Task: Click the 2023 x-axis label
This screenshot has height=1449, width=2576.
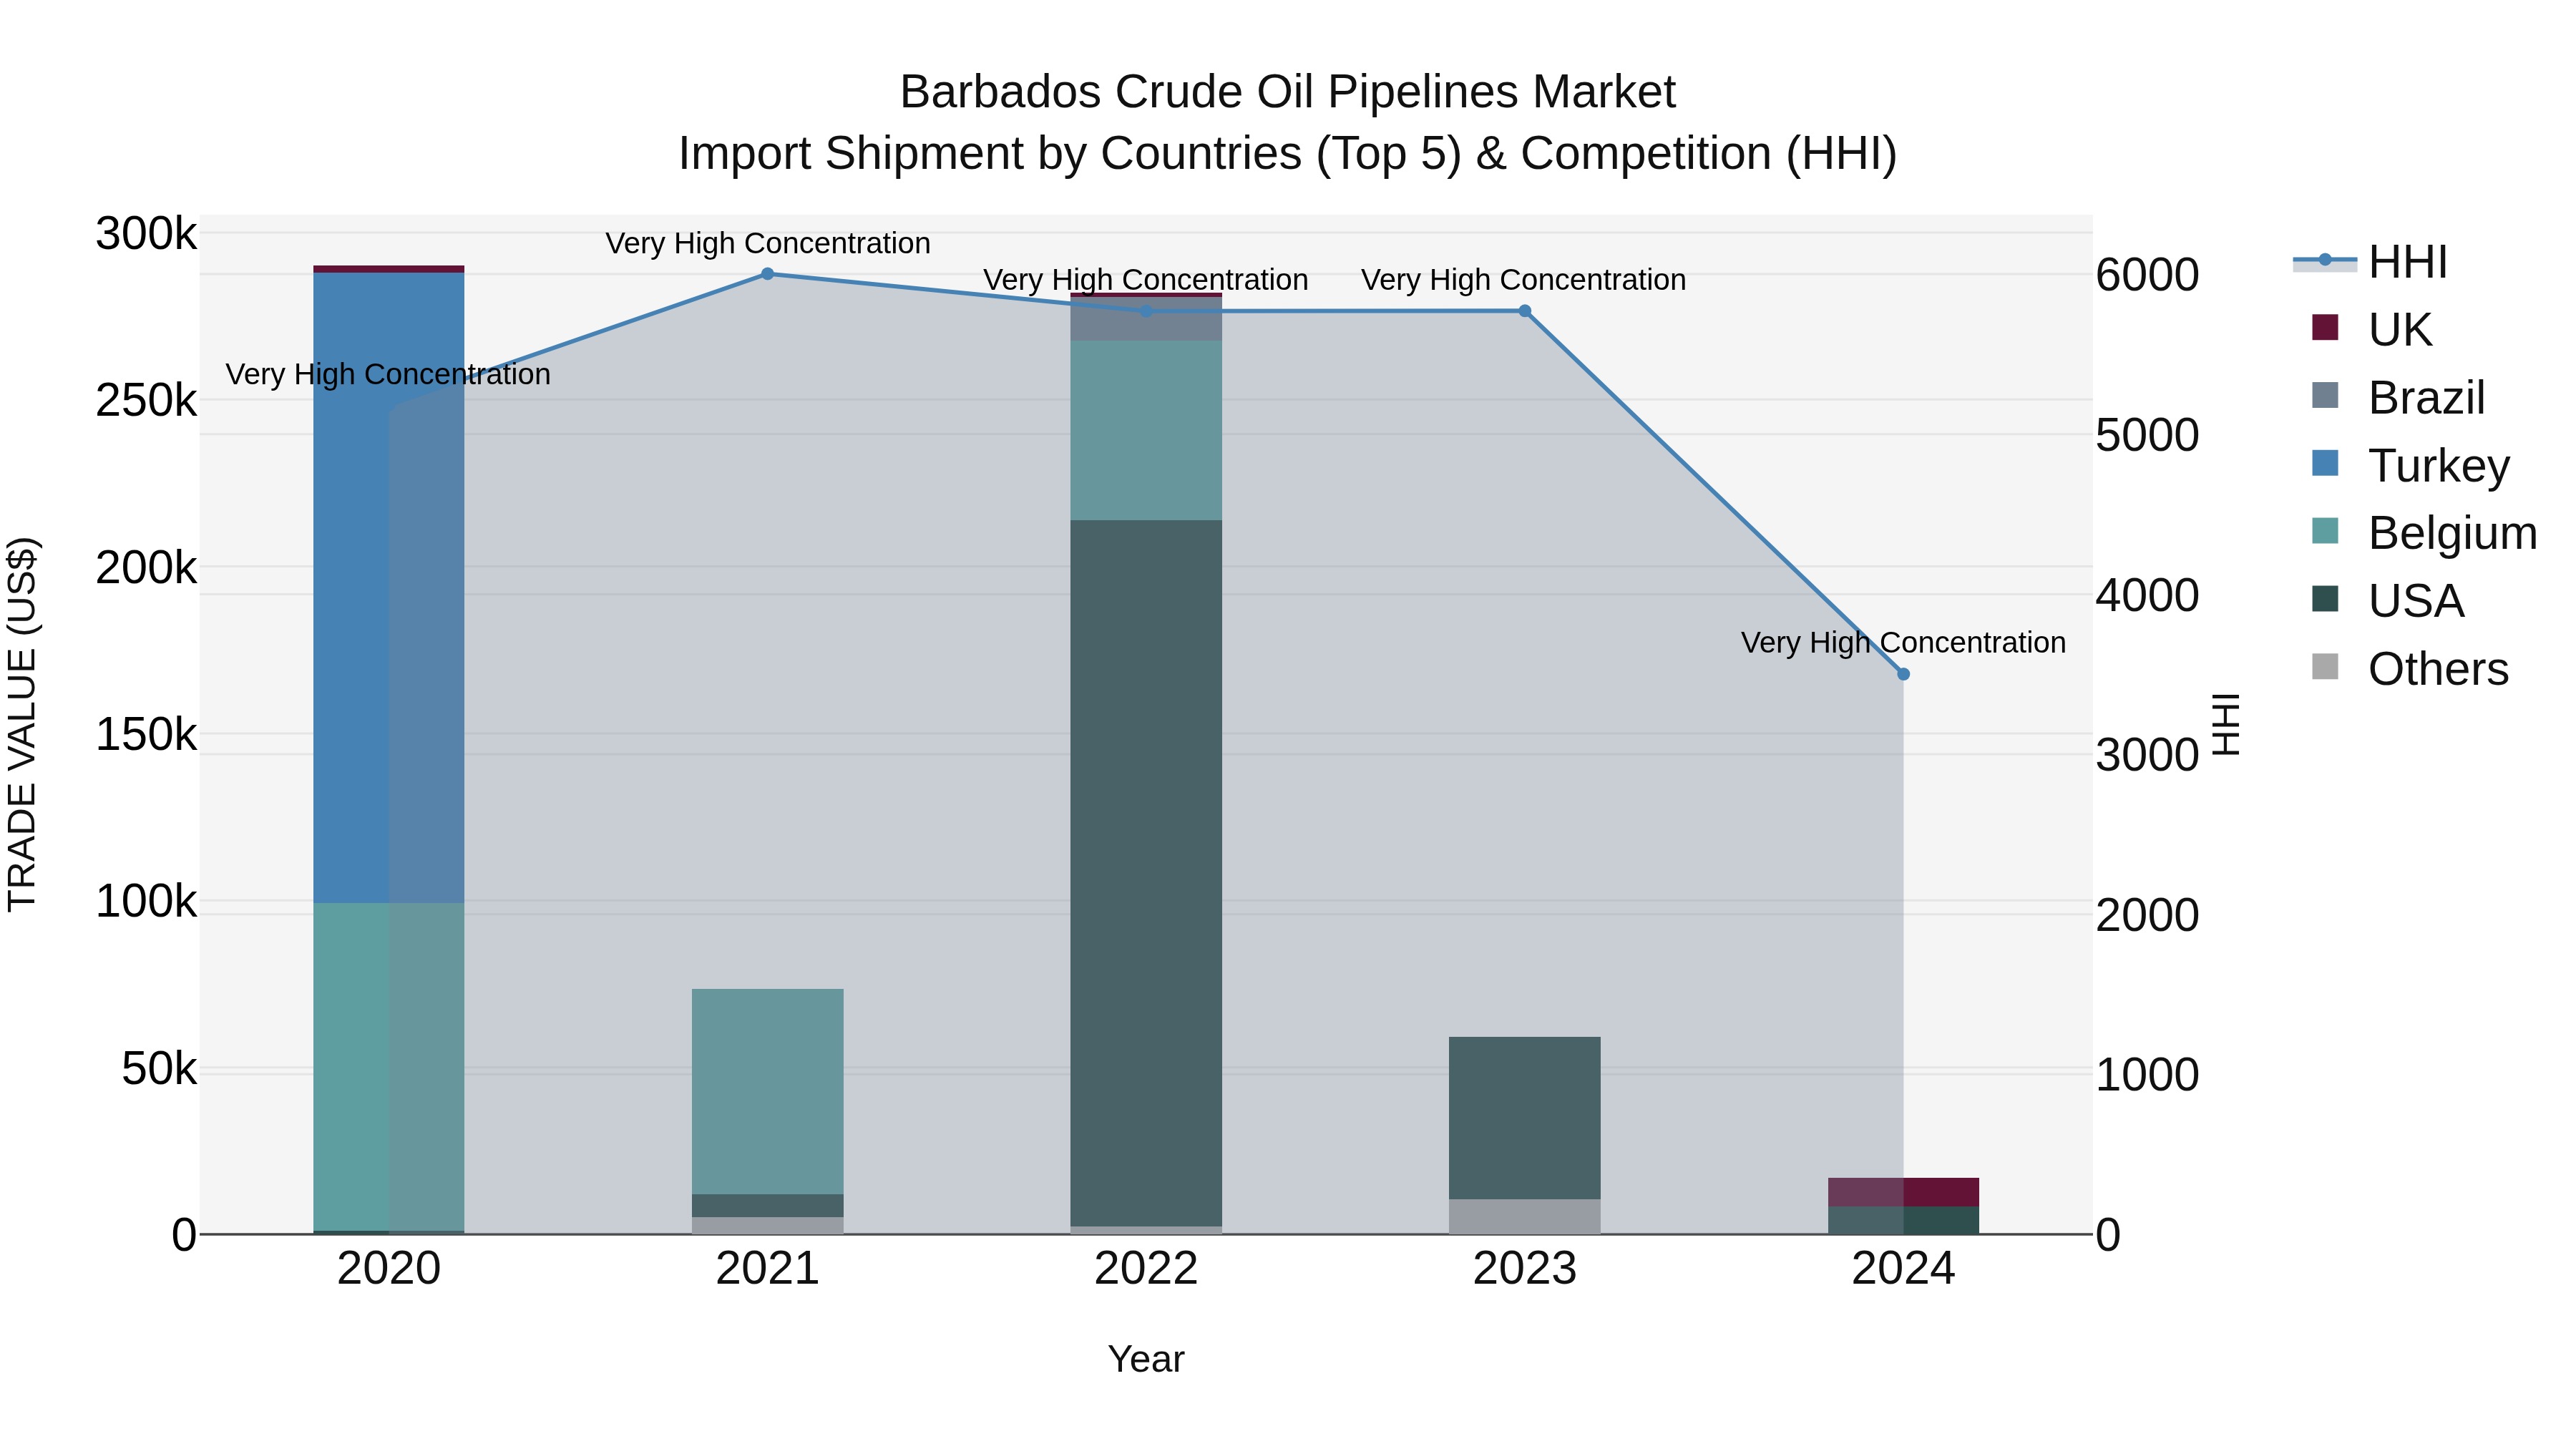Action: pos(1525,1269)
